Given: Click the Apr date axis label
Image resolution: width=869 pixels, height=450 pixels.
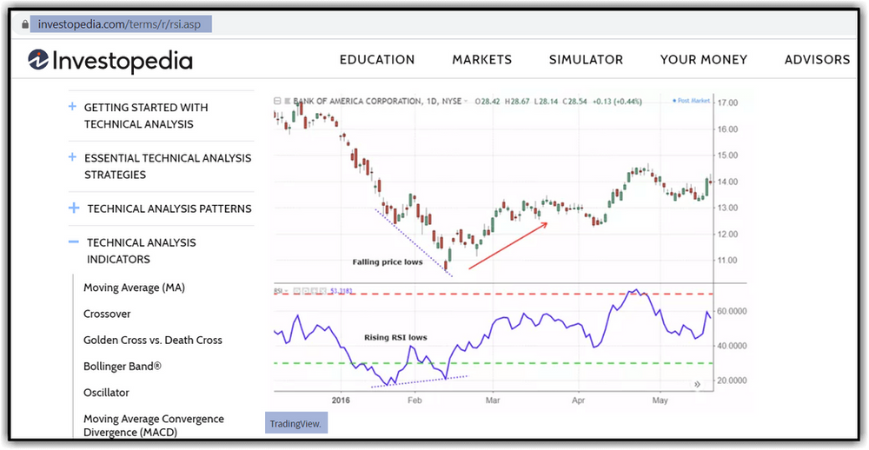Looking at the screenshot, I should point(578,400).
